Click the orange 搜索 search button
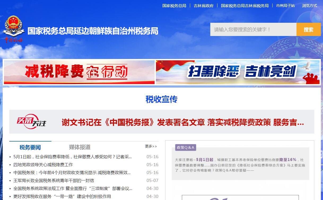Image resolution: width=323 pixels, height=200 pixels. click(x=308, y=29)
